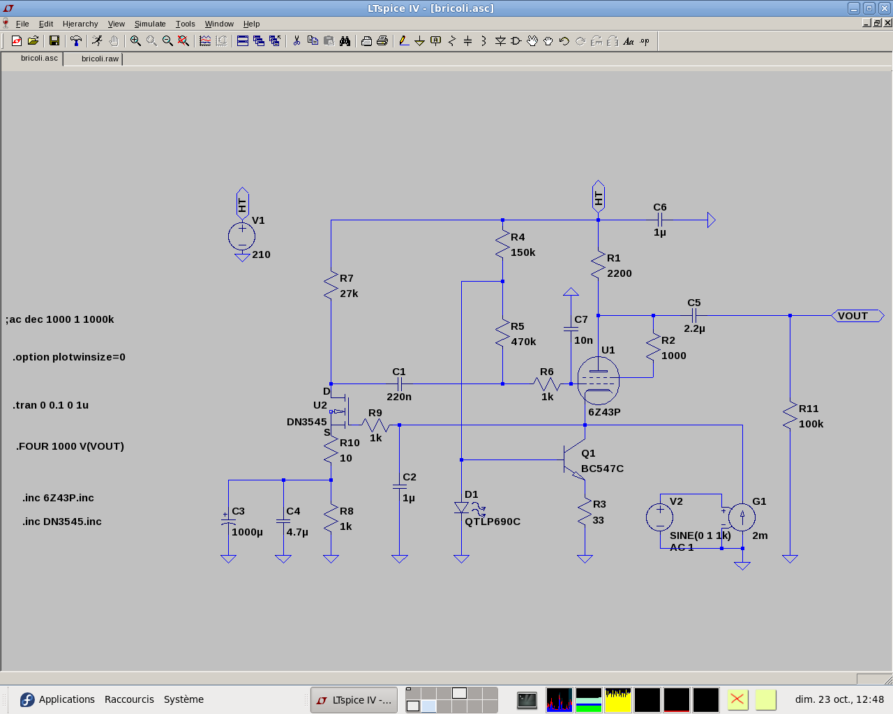Click the VOUT output label
This screenshot has height=714, width=893.
(x=857, y=316)
